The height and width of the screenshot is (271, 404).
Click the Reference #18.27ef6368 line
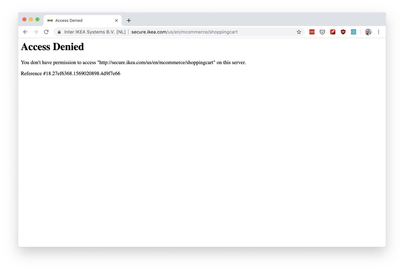pyautogui.click(x=70, y=73)
